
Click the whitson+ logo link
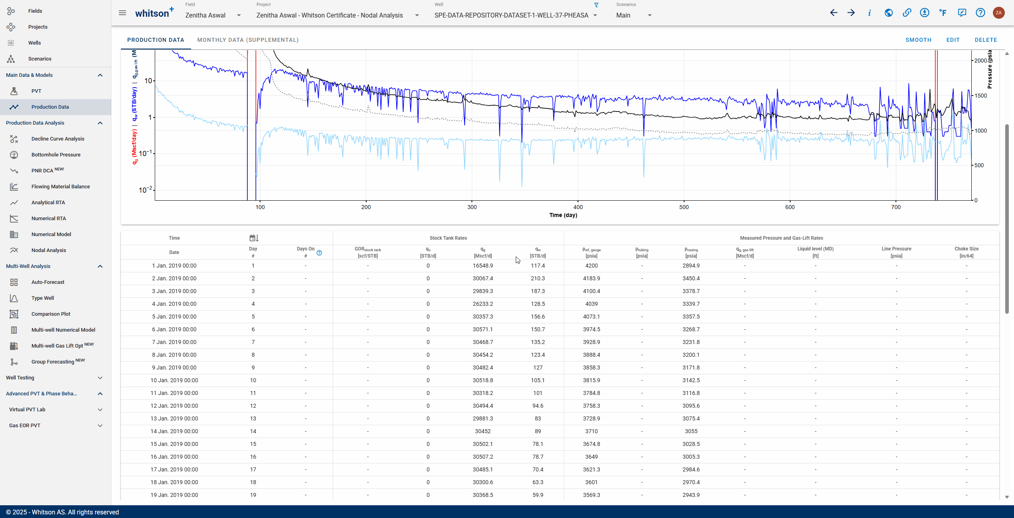pyautogui.click(x=154, y=13)
